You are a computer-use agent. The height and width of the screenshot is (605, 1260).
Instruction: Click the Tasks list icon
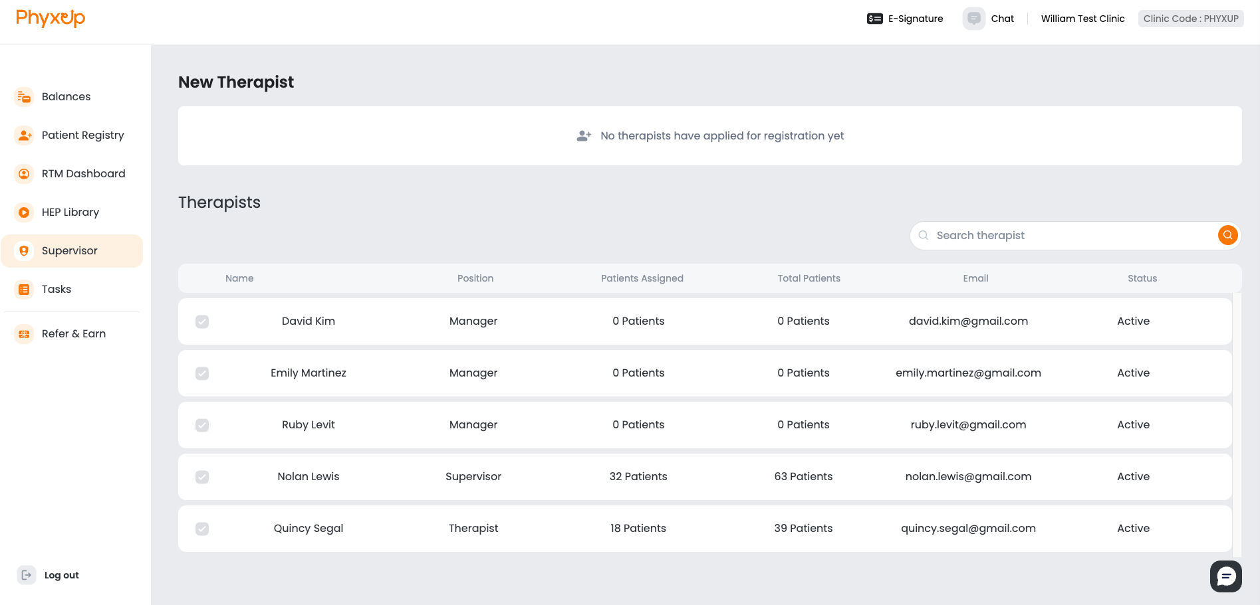[24, 289]
